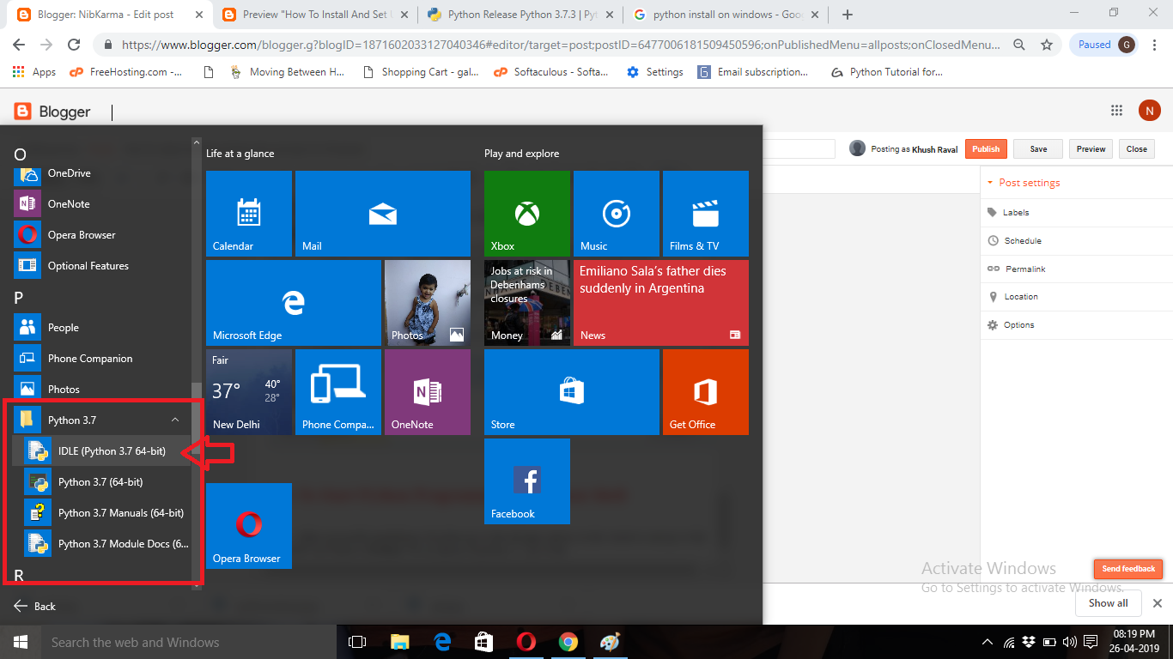Image resolution: width=1173 pixels, height=659 pixels.
Task: Open the Settings bookmark
Action: (655, 72)
